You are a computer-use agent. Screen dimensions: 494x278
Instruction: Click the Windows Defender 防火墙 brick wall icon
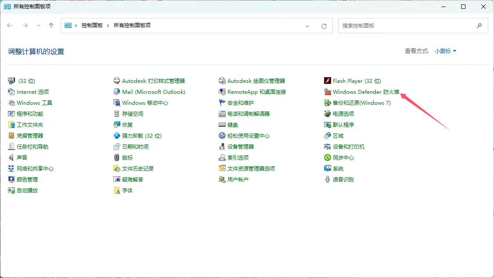[327, 92]
